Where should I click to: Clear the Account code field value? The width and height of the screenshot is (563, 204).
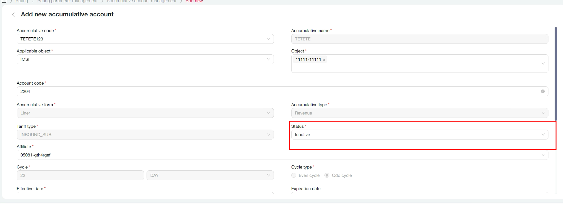[x=543, y=91]
